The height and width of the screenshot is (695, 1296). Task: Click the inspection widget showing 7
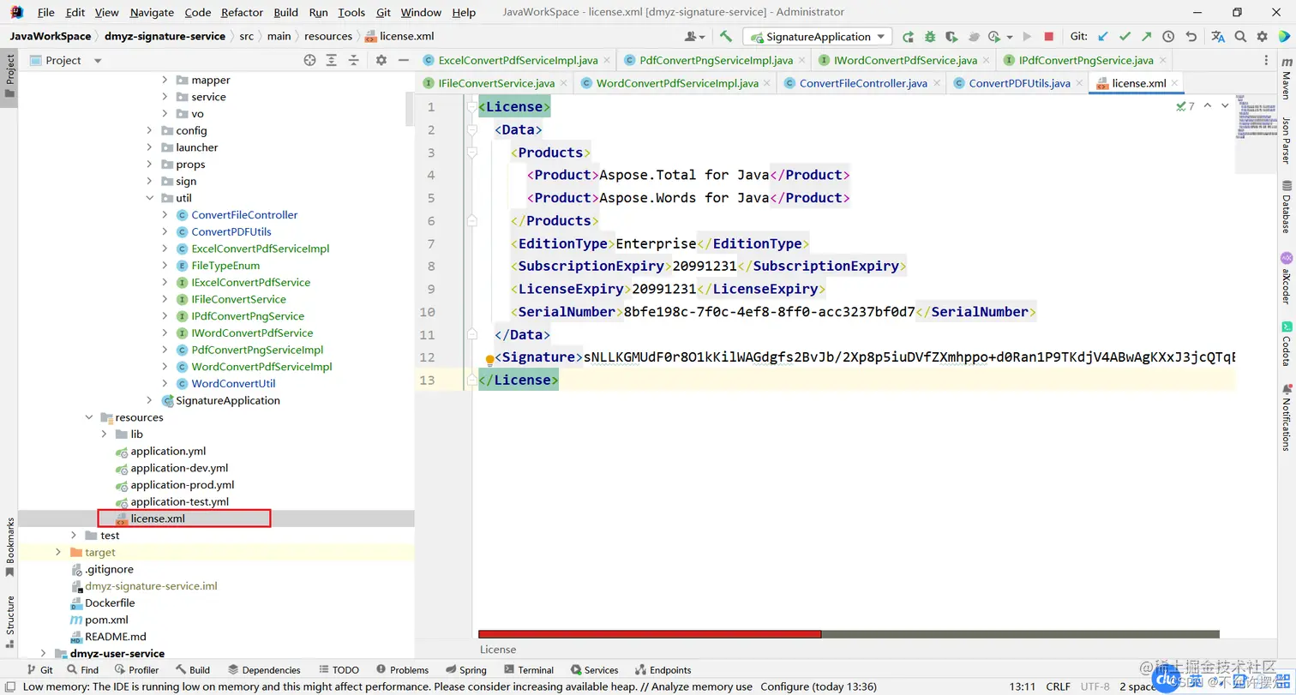[x=1185, y=106]
